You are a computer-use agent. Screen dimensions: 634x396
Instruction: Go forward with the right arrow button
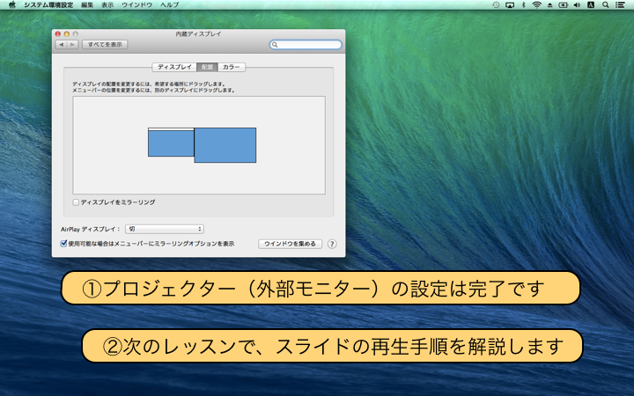pos(72,45)
